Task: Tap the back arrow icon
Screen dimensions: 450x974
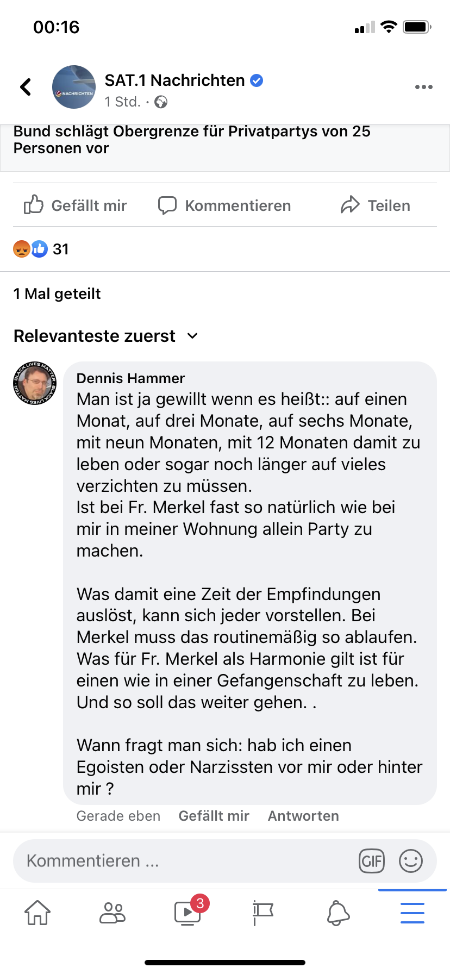Action: point(26,87)
